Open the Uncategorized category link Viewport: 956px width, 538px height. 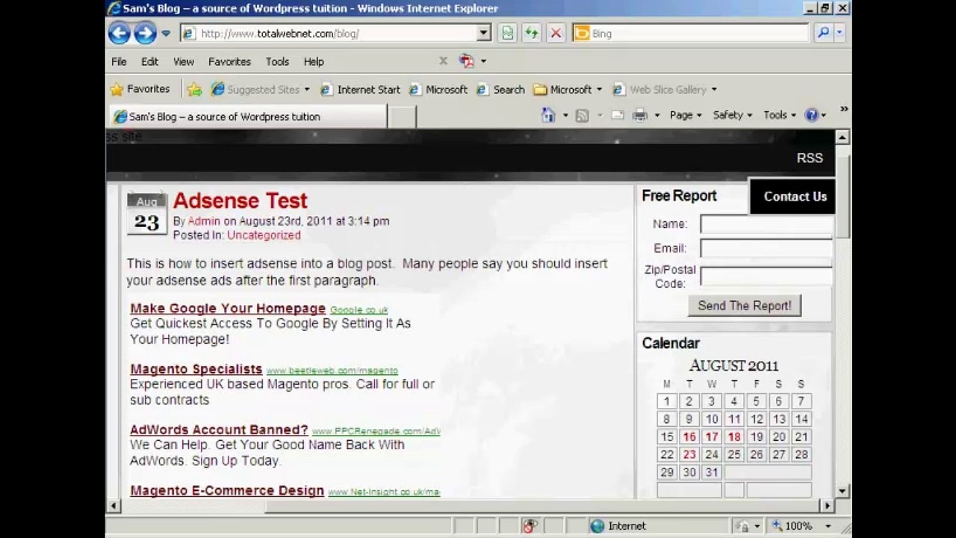point(264,235)
